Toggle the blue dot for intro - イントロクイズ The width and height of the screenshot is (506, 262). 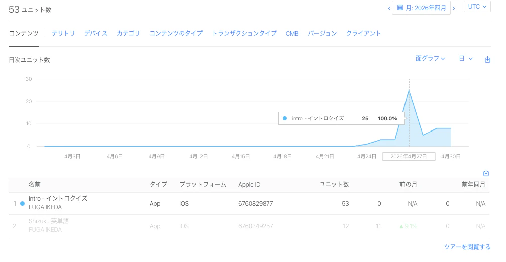tap(22, 203)
